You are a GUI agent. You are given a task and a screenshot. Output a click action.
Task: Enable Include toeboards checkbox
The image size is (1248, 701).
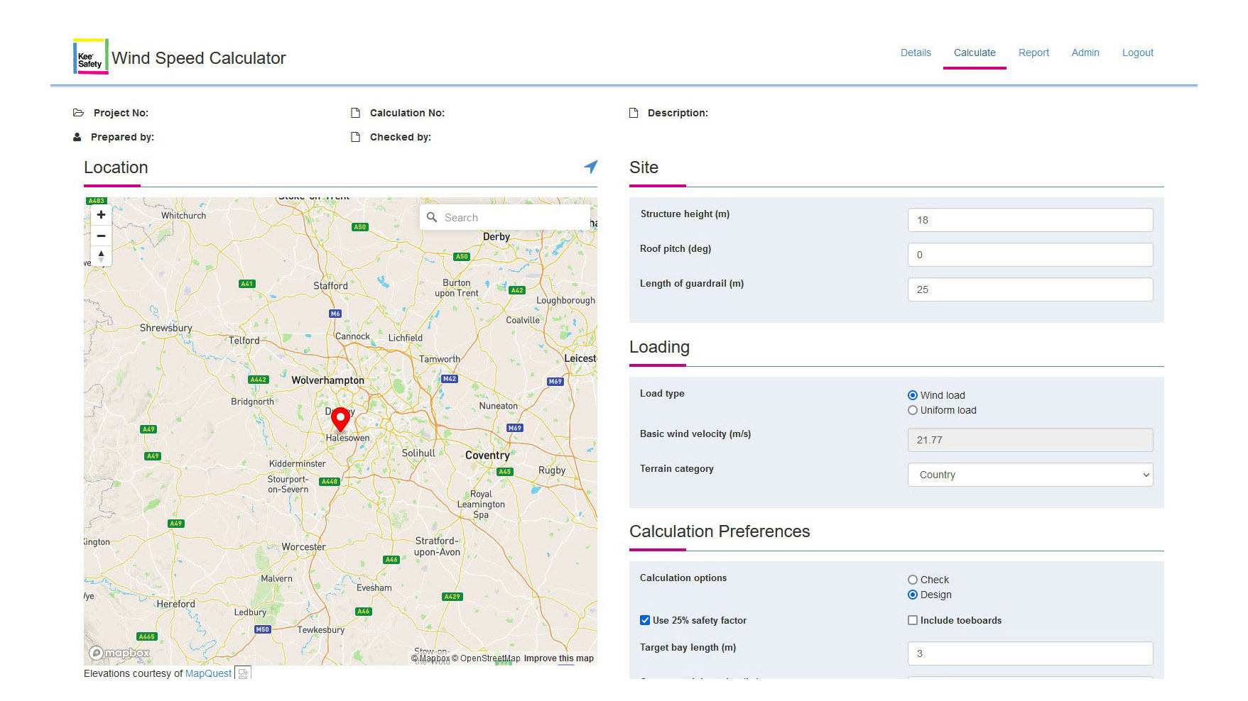913,620
